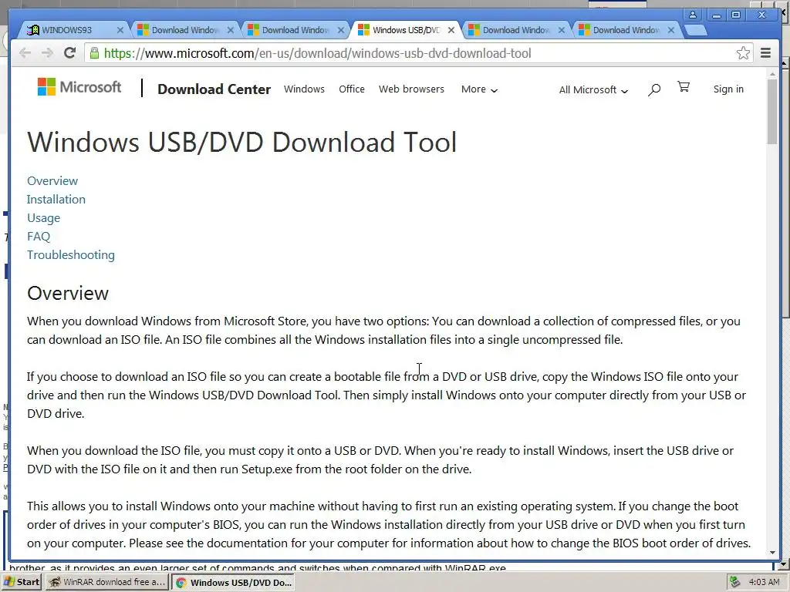Open the Chrome hamburger menu

765,53
